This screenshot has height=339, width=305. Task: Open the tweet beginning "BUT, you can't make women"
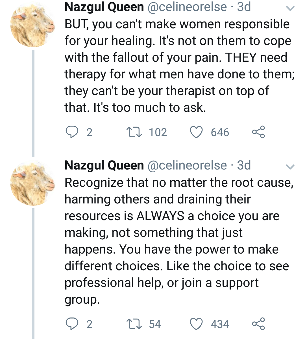click(178, 66)
